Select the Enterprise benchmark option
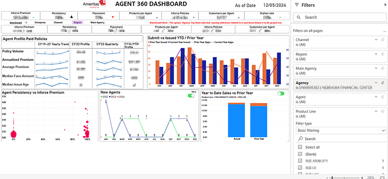The width and height of the screenshot is (388, 179). (x=40, y=22)
